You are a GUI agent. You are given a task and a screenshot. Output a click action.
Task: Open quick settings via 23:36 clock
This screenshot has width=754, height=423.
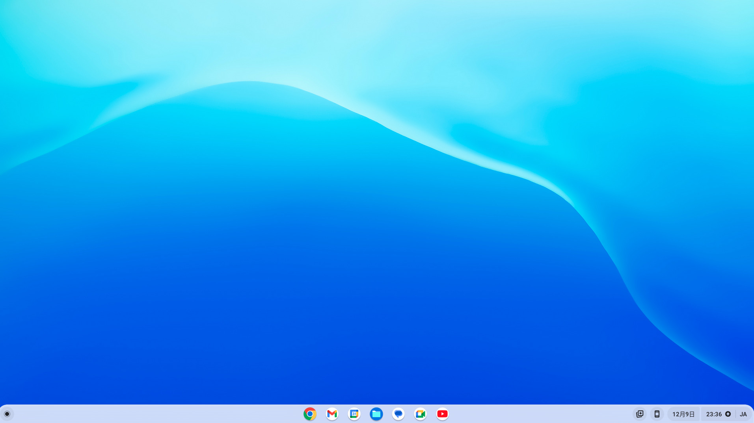click(718, 414)
